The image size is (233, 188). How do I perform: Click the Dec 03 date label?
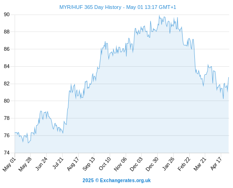(136, 164)
